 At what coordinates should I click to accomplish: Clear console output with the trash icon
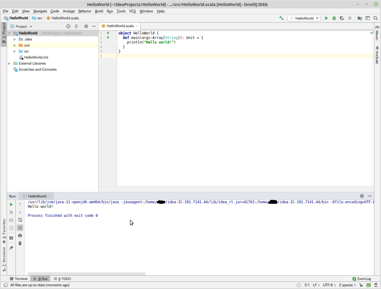click(x=20, y=243)
